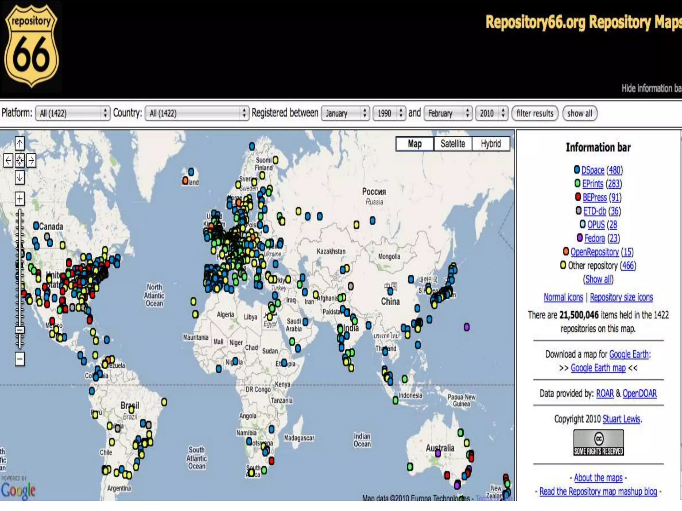Click the Creative Commons license badge
Image resolution: width=682 pixels, height=511 pixels.
pyautogui.click(x=598, y=442)
